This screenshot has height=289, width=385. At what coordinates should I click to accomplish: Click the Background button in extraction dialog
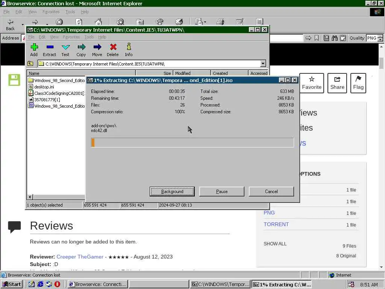172,192
